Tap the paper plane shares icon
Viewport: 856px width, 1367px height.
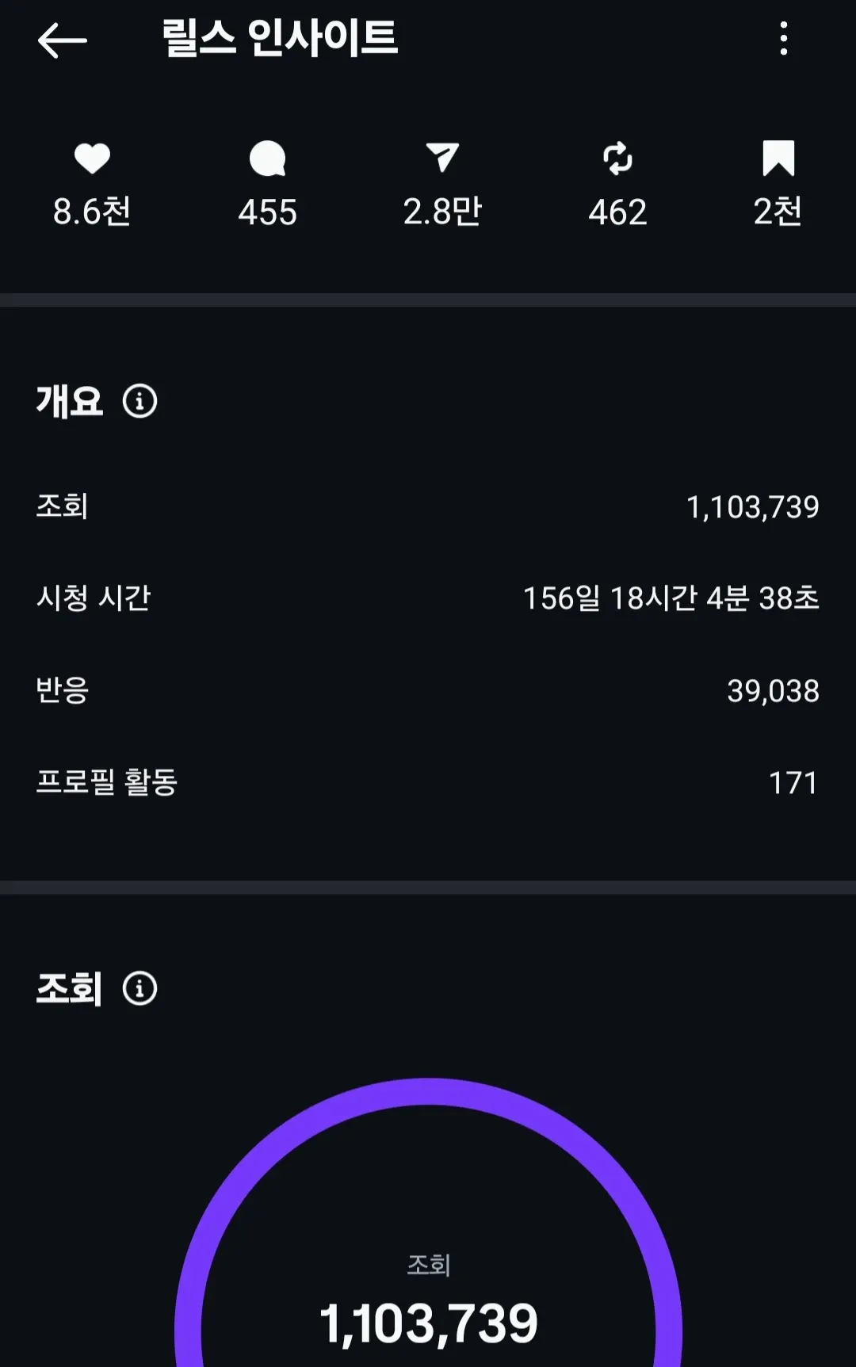tap(442, 158)
